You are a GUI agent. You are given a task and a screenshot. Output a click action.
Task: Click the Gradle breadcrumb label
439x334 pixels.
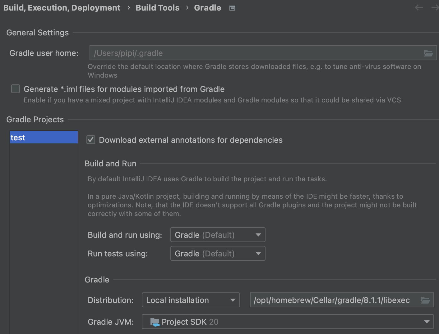tap(207, 8)
